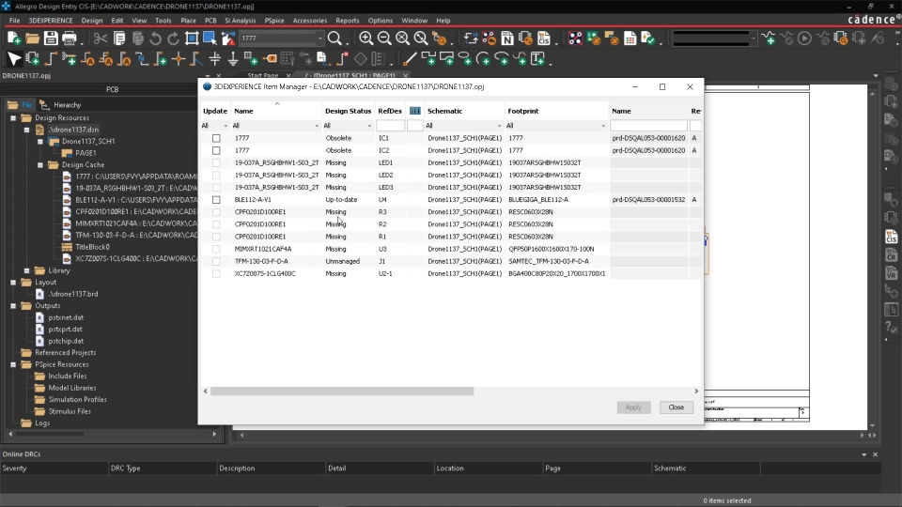Click the Place Power capacitor-like icon
Screen dimensions: 902x507
click(214, 58)
